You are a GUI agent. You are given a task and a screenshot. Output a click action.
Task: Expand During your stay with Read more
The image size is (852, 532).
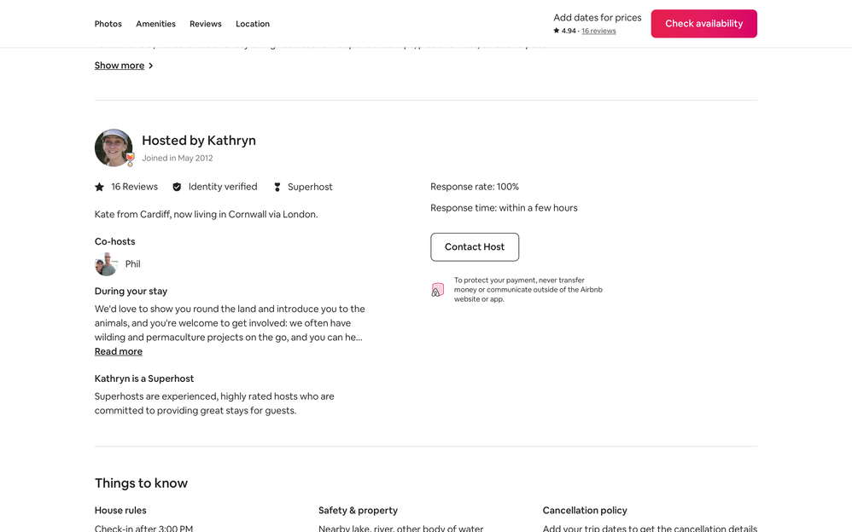(119, 351)
